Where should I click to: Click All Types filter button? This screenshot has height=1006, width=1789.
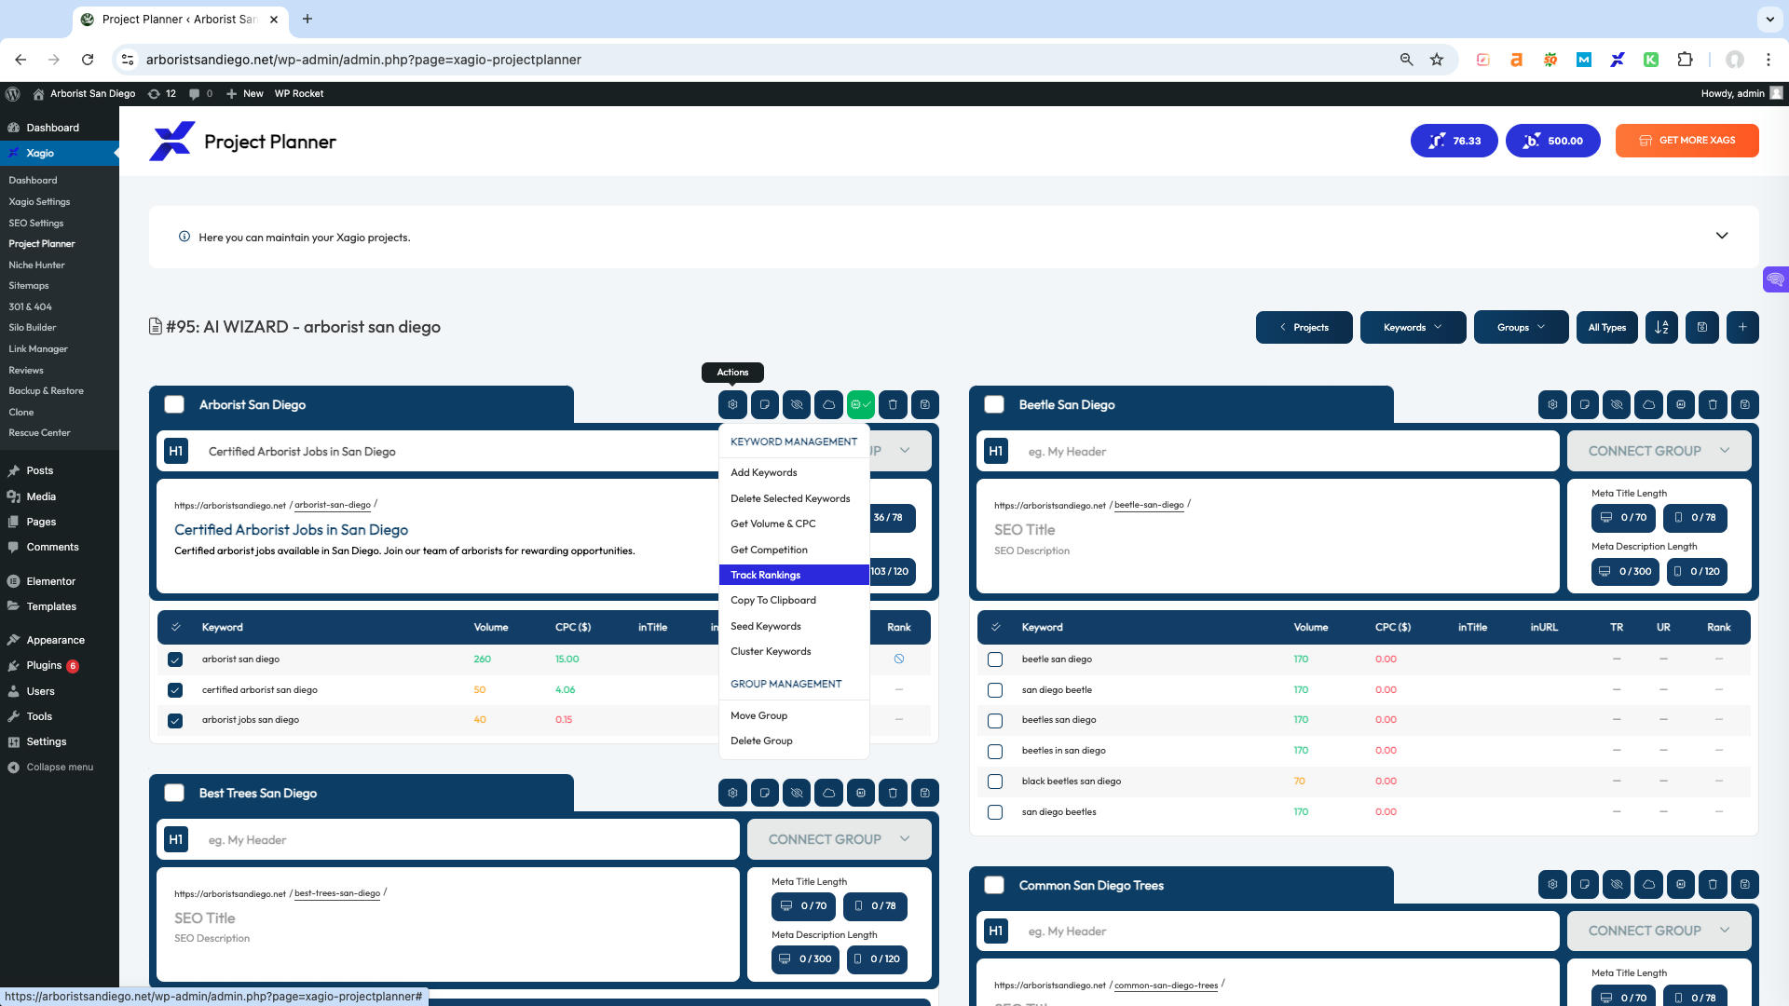[1606, 327]
